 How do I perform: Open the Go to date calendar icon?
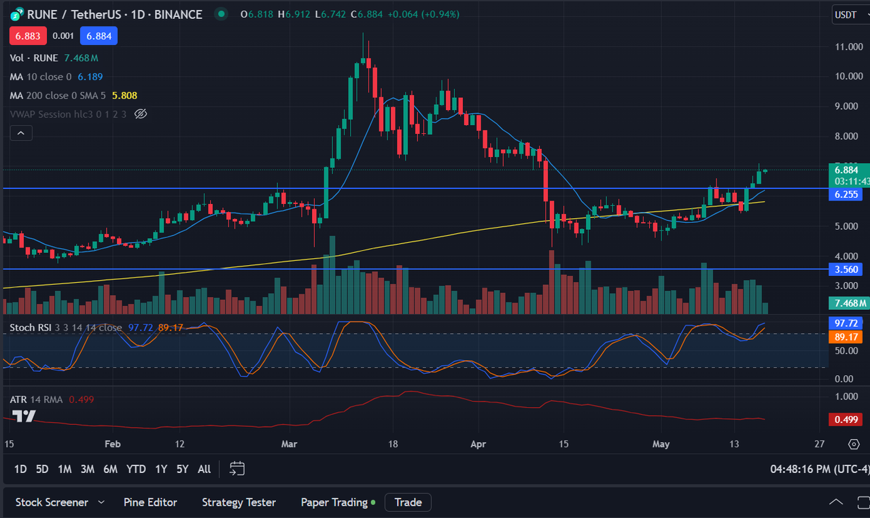click(x=237, y=468)
